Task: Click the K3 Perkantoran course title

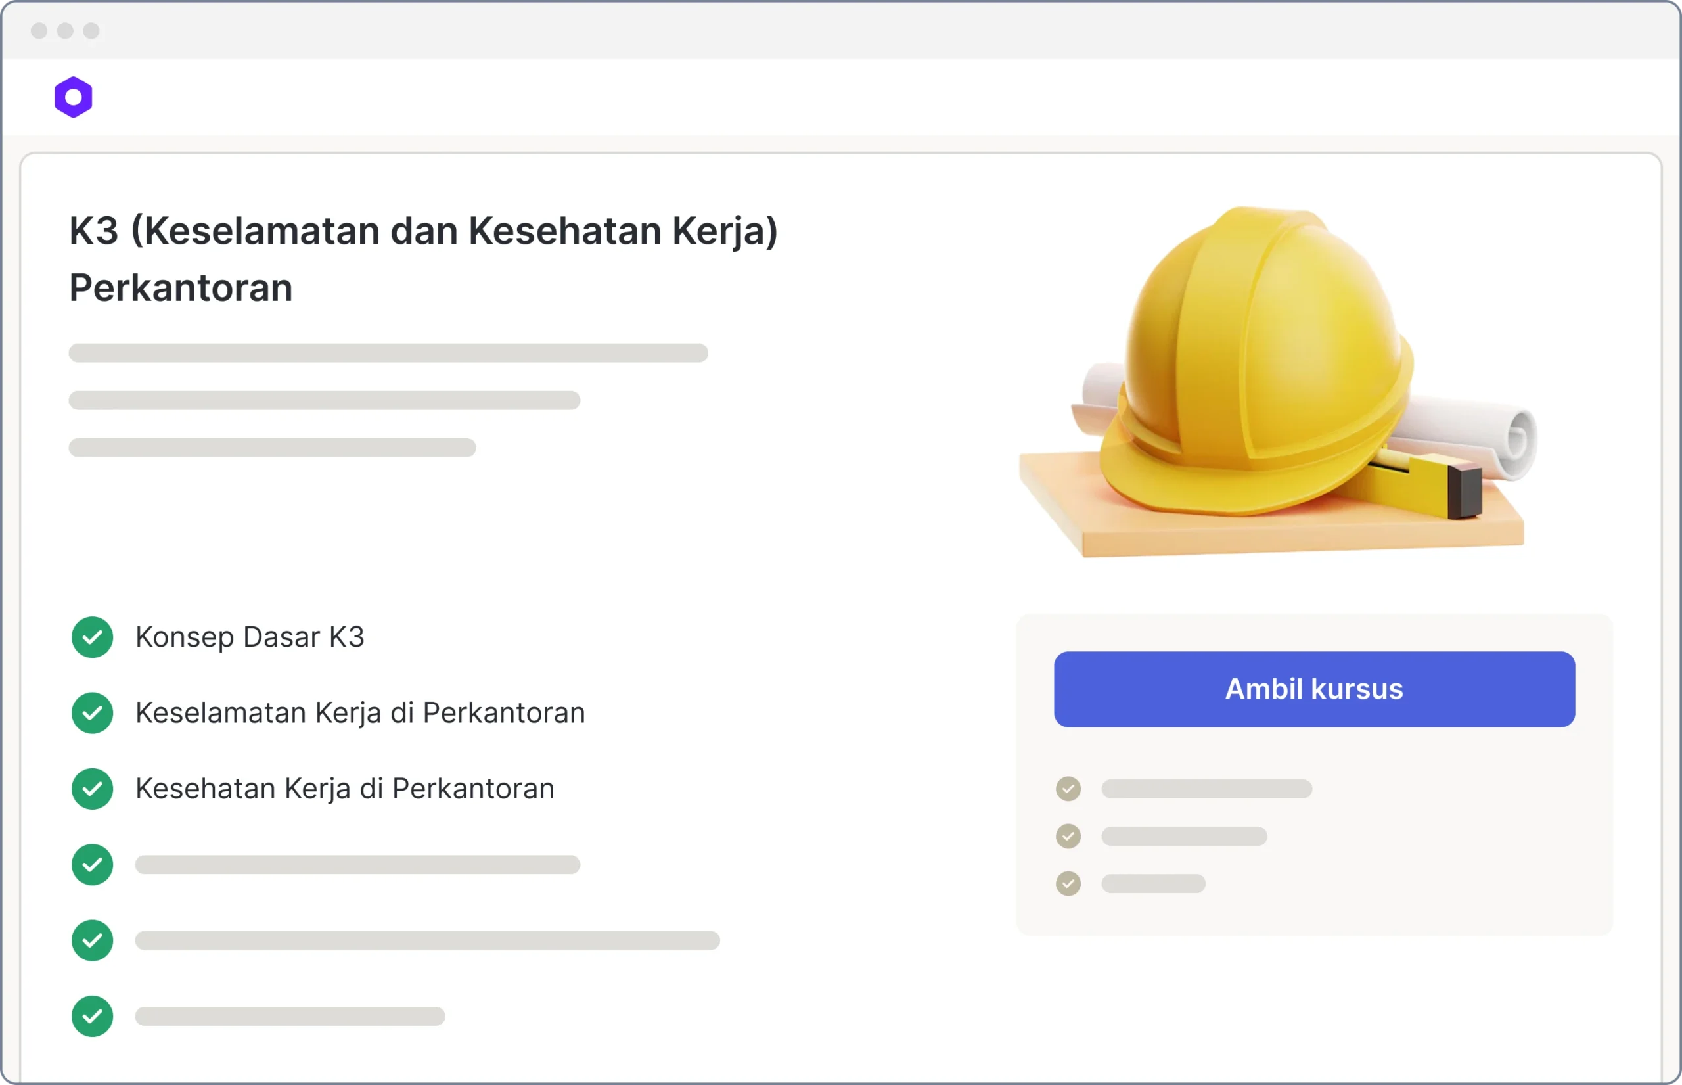Action: point(423,258)
